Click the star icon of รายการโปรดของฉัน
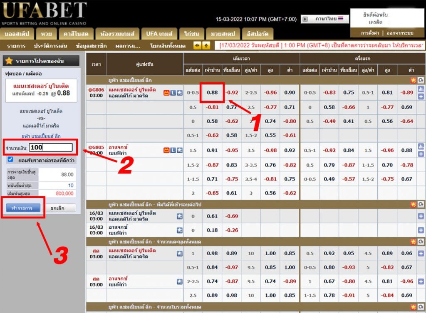426x313 pixels. click(9, 61)
